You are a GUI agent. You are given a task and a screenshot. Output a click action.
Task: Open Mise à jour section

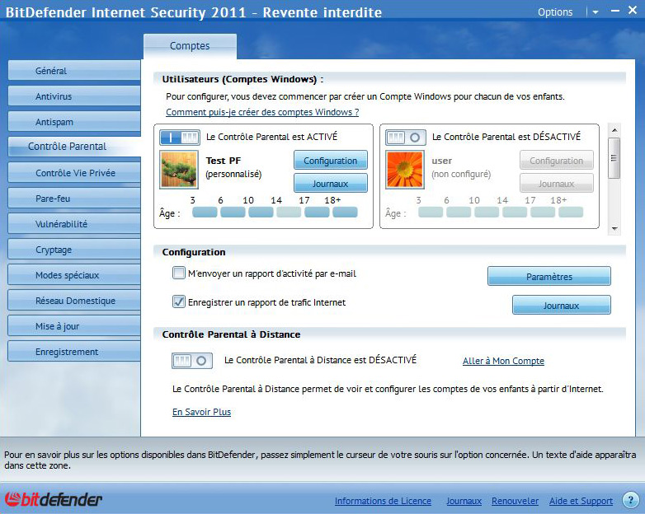click(x=74, y=326)
